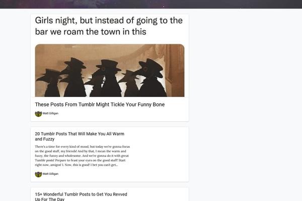Click the first card's footer area beside author

point(123,114)
